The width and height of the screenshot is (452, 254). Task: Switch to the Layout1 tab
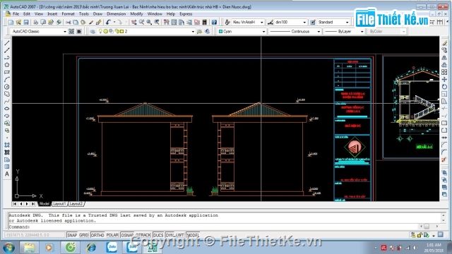(59, 204)
